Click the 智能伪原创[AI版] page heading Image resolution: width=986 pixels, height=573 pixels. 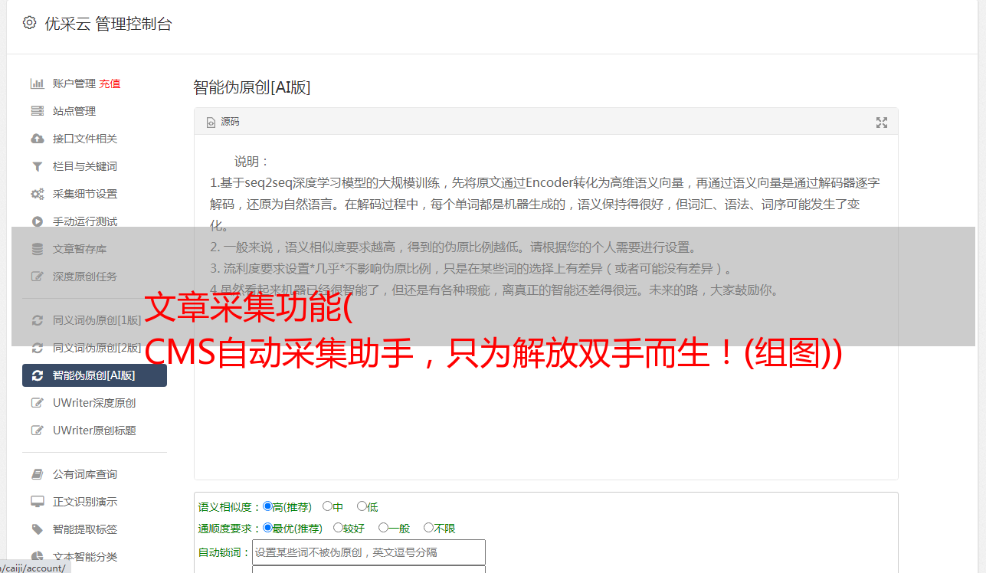[x=252, y=87]
